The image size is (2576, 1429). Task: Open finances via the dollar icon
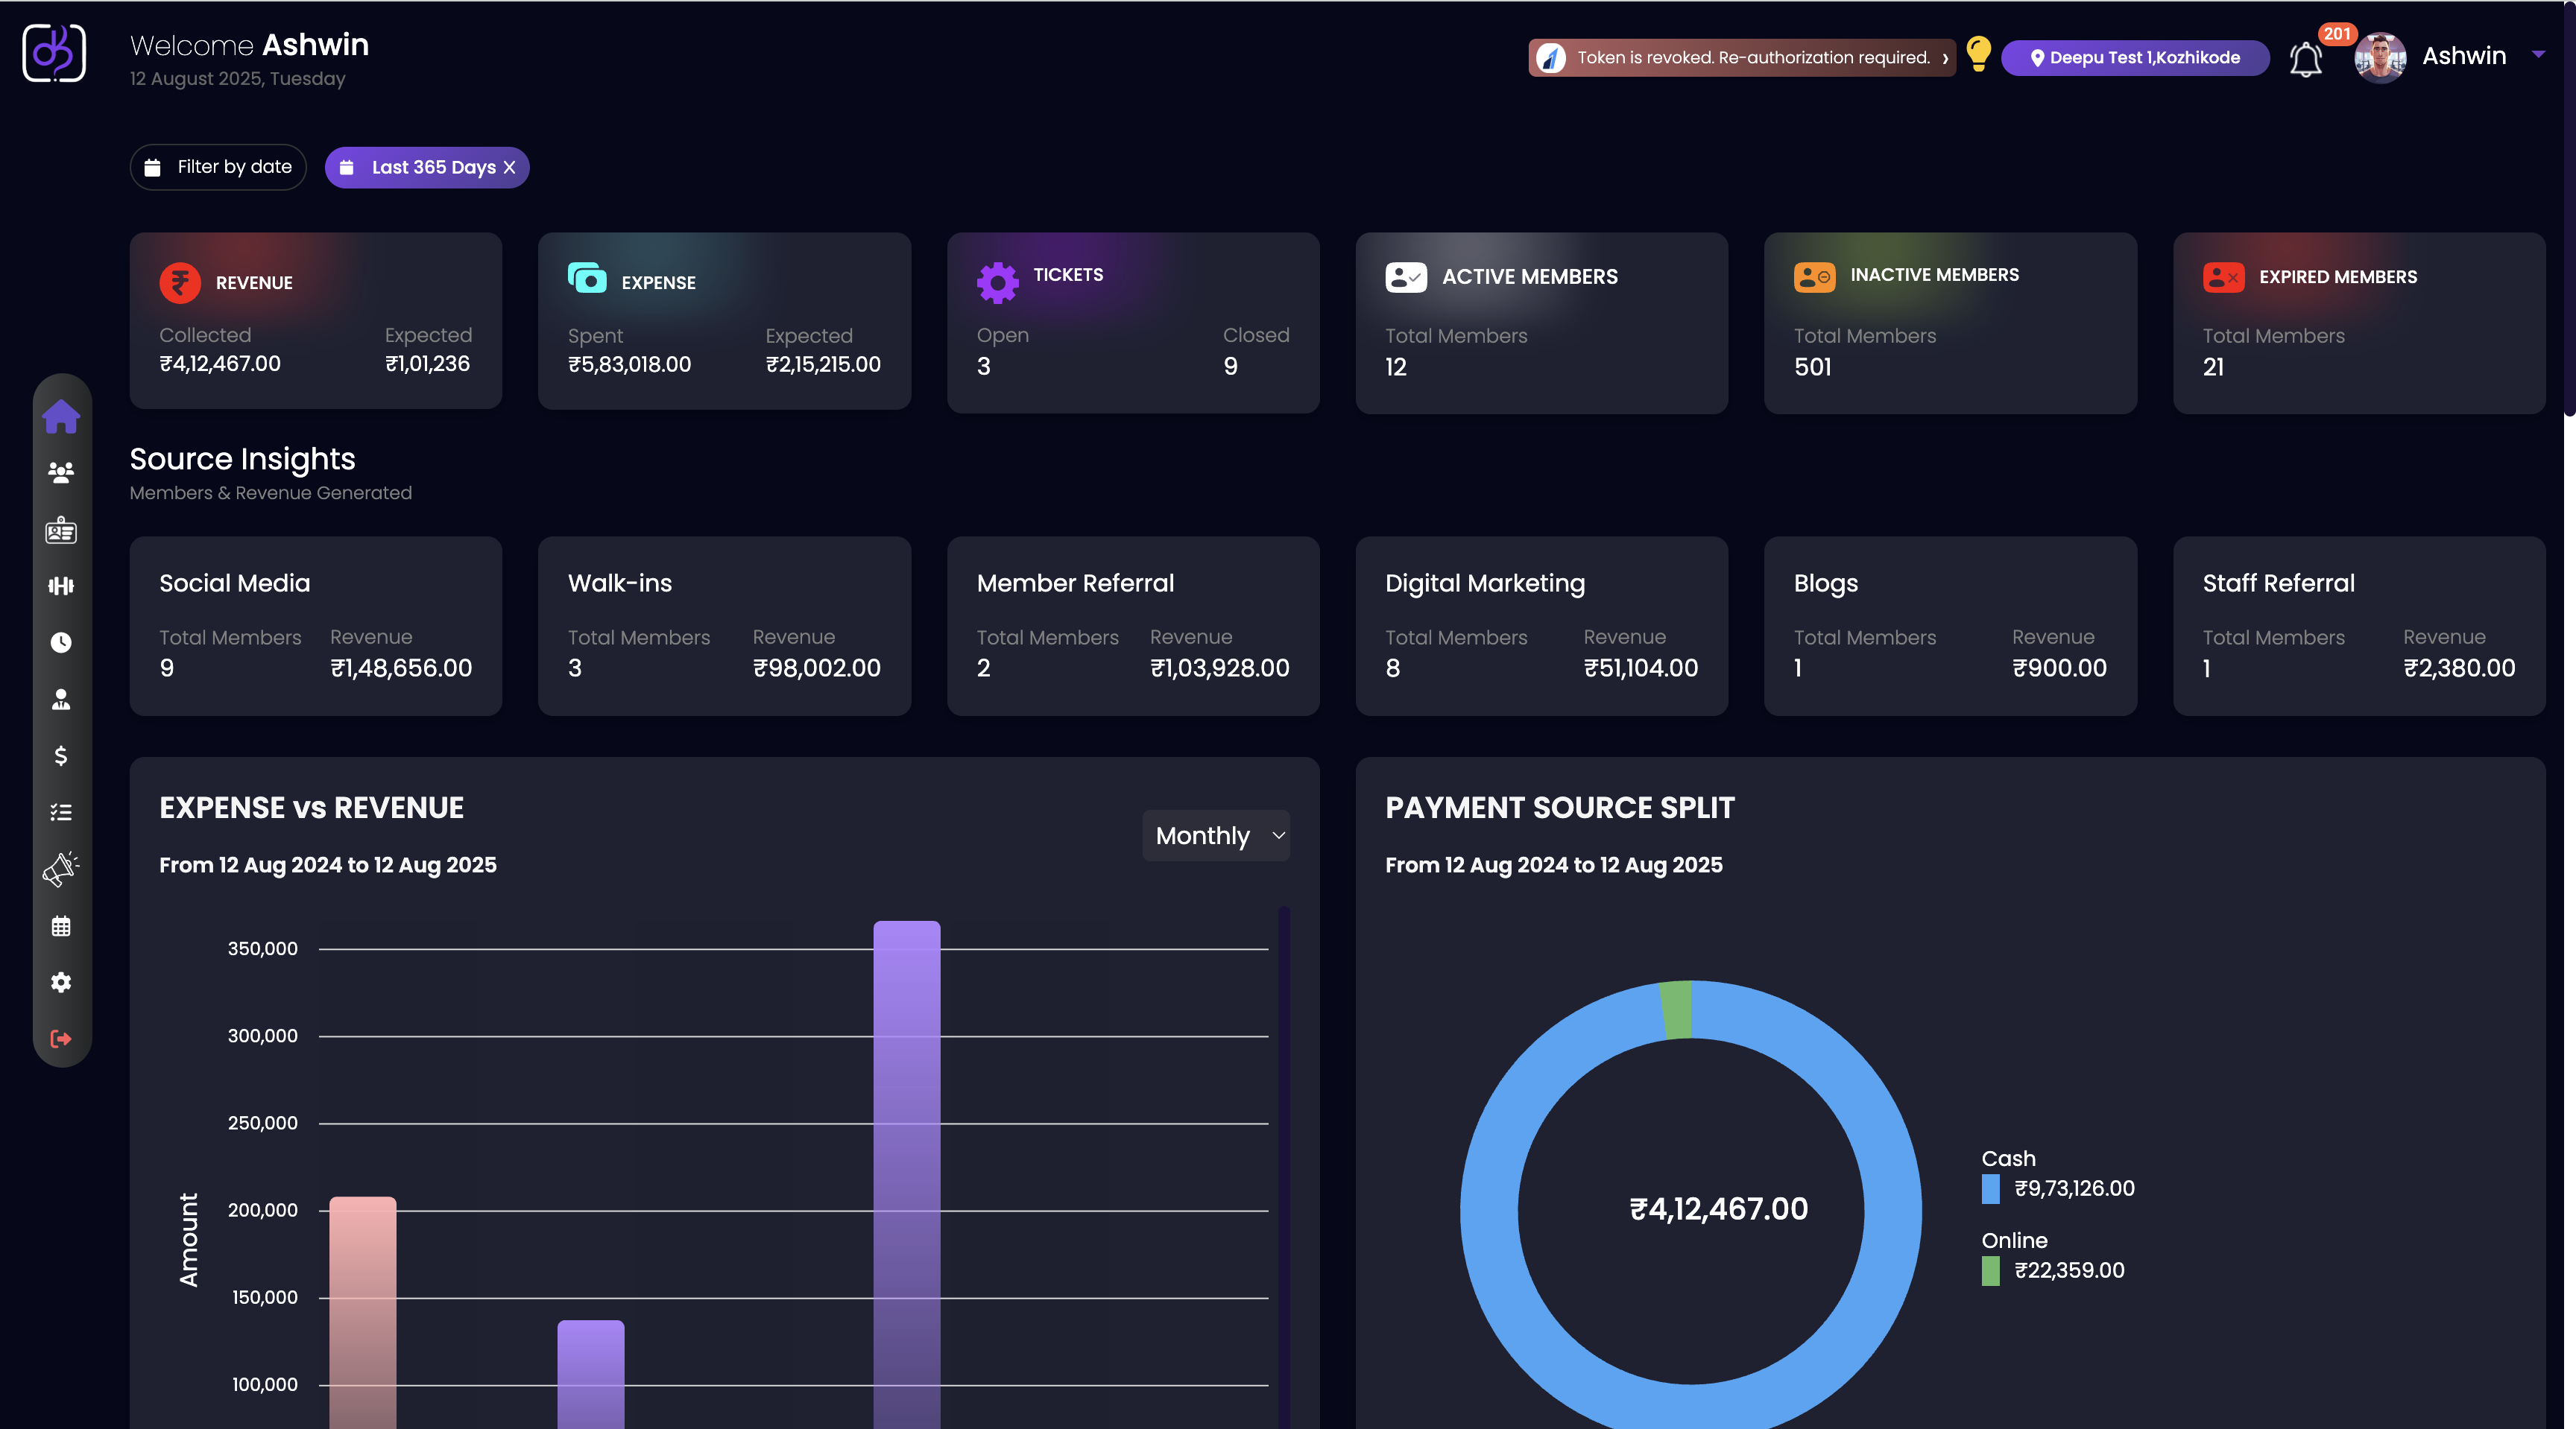coord(61,756)
